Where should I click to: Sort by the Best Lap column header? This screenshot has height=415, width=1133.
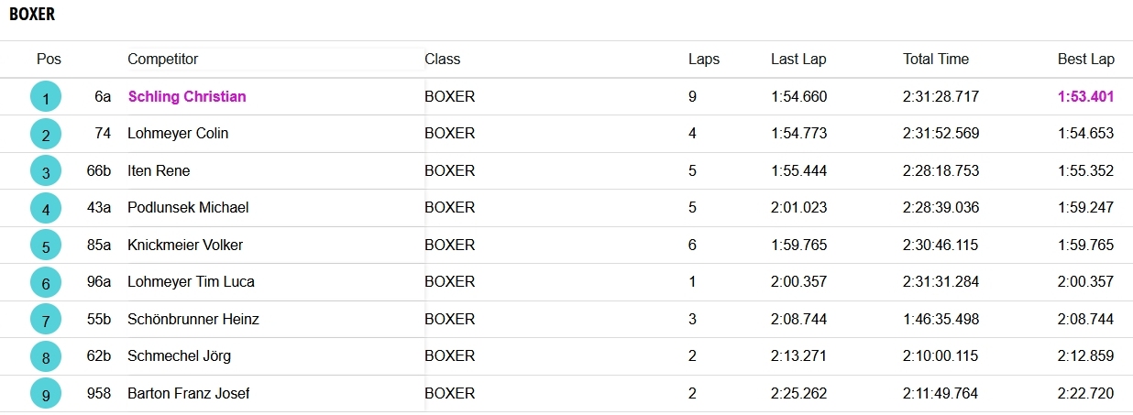(1085, 60)
